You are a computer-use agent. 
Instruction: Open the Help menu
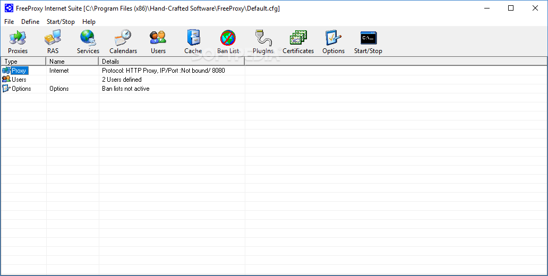(x=89, y=22)
